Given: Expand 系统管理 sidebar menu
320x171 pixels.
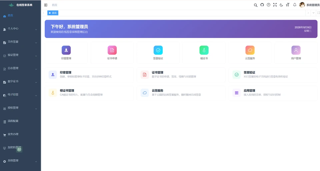Looking at the screenshot, I should 20,161.
